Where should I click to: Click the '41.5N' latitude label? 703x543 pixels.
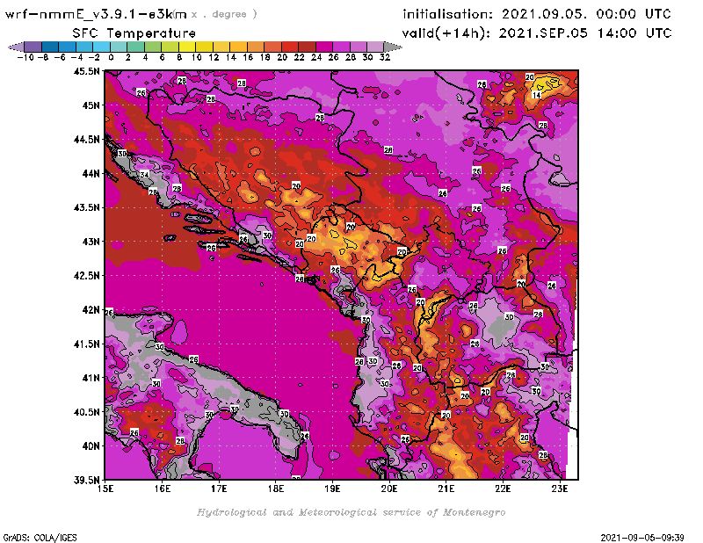(86, 344)
